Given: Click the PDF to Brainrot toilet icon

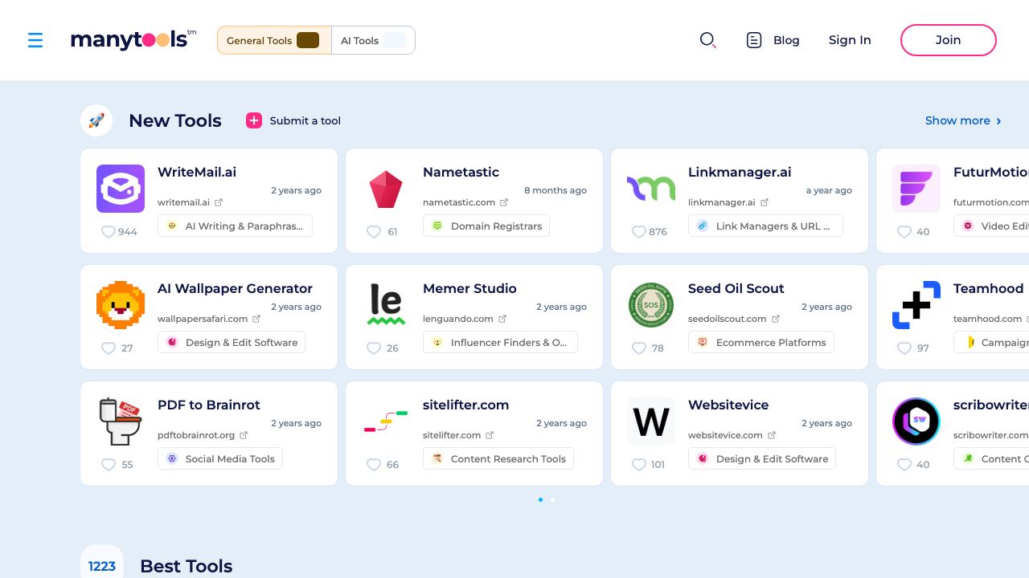Looking at the screenshot, I should coord(121,421).
